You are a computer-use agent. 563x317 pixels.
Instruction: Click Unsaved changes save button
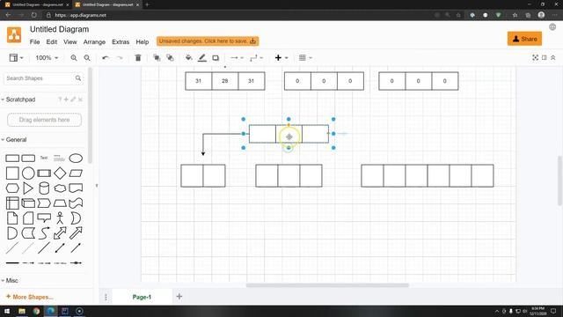click(208, 41)
